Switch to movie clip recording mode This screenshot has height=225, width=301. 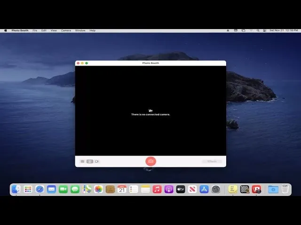97,161
